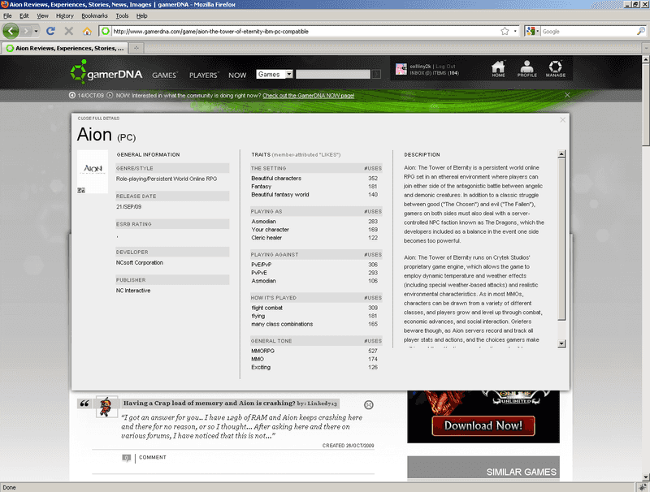The height and width of the screenshot is (492, 650).
Task: Open the Bookmarks menu
Action: tap(94, 15)
